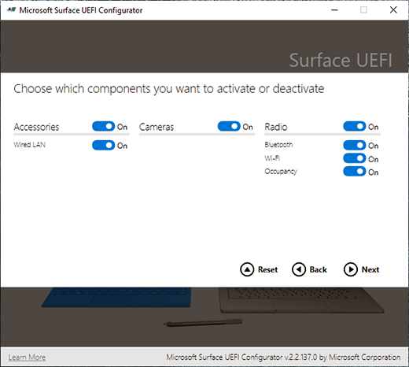Viewport: 409px width, 367px height.
Task: Click the 'Choose which components' heading
Action: coord(169,89)
